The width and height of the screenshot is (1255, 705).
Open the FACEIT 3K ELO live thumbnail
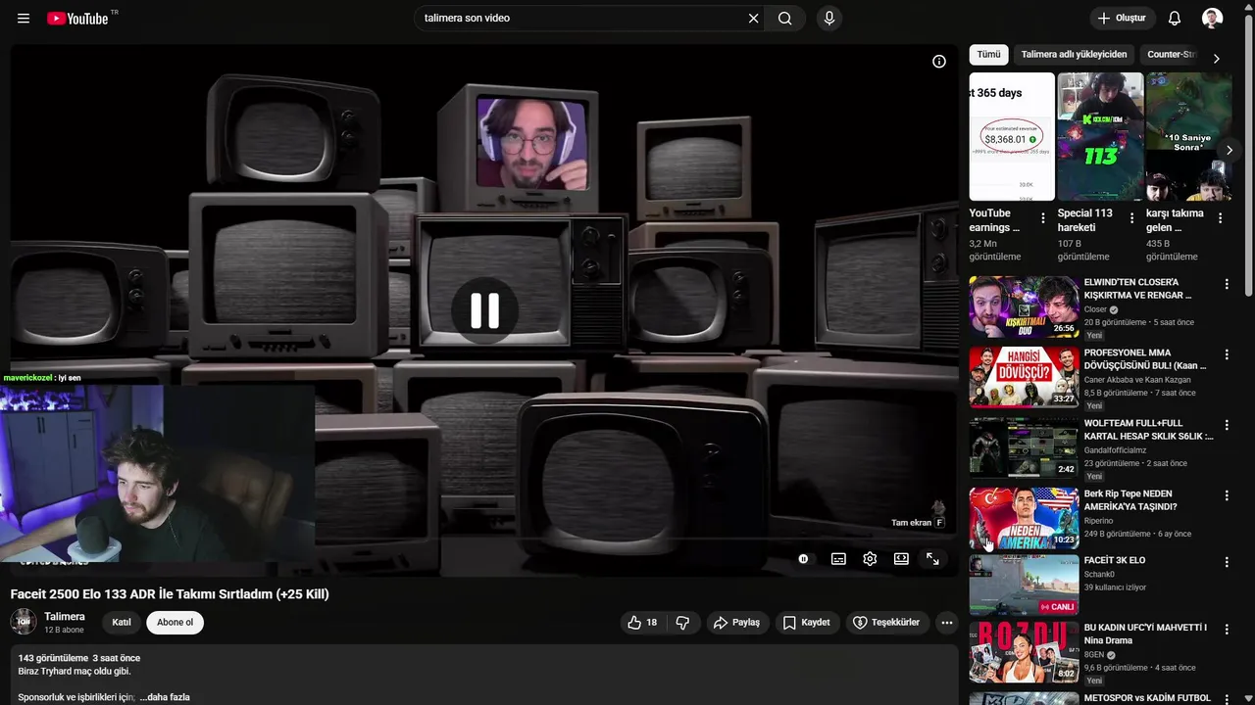tap(1024, 585)
